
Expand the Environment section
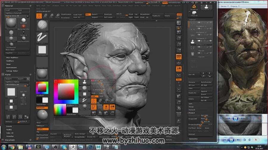[11, 68]
